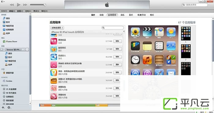Select 电视节目 in the library sidebar

click(x=8, y=26)
